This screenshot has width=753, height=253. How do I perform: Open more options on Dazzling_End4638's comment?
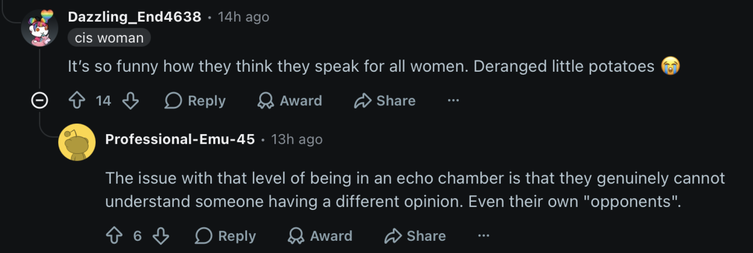(453, 100)
